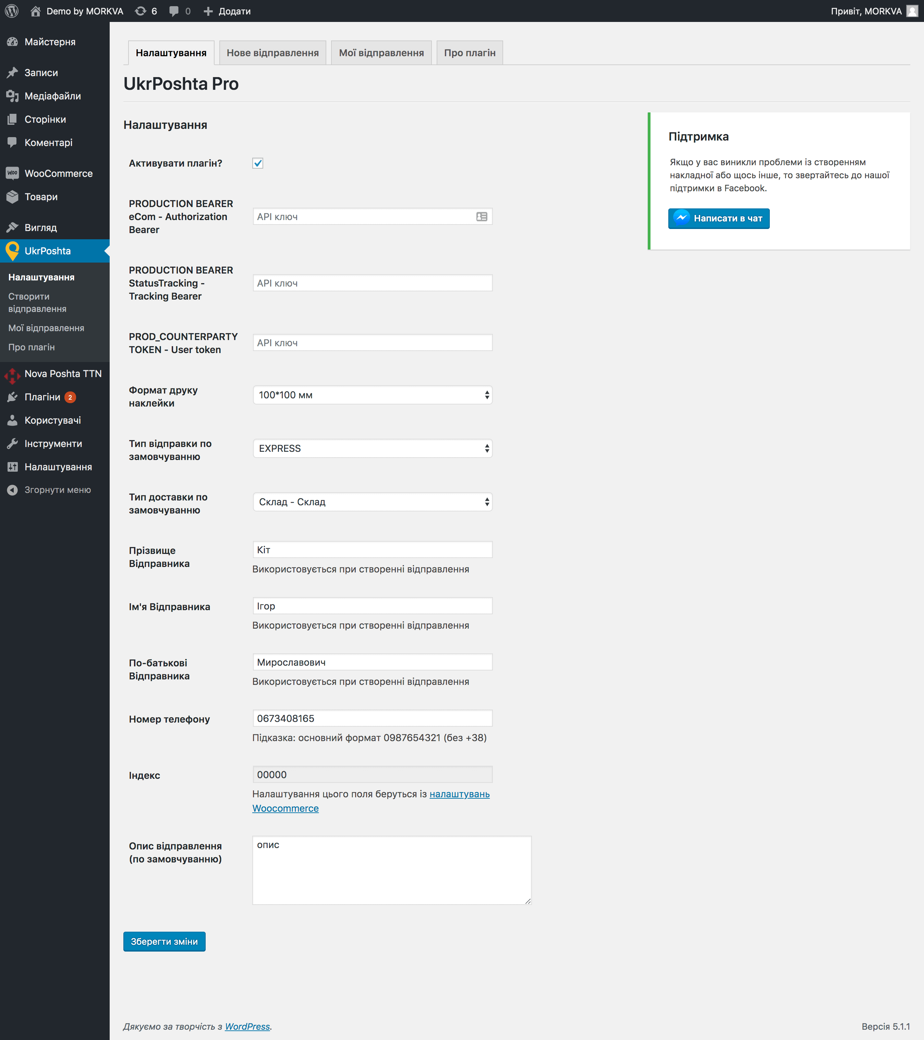The width and height of the screenshot is (924, 1040).
Task: Click the Медіафайли media icon
Action: 12,96
